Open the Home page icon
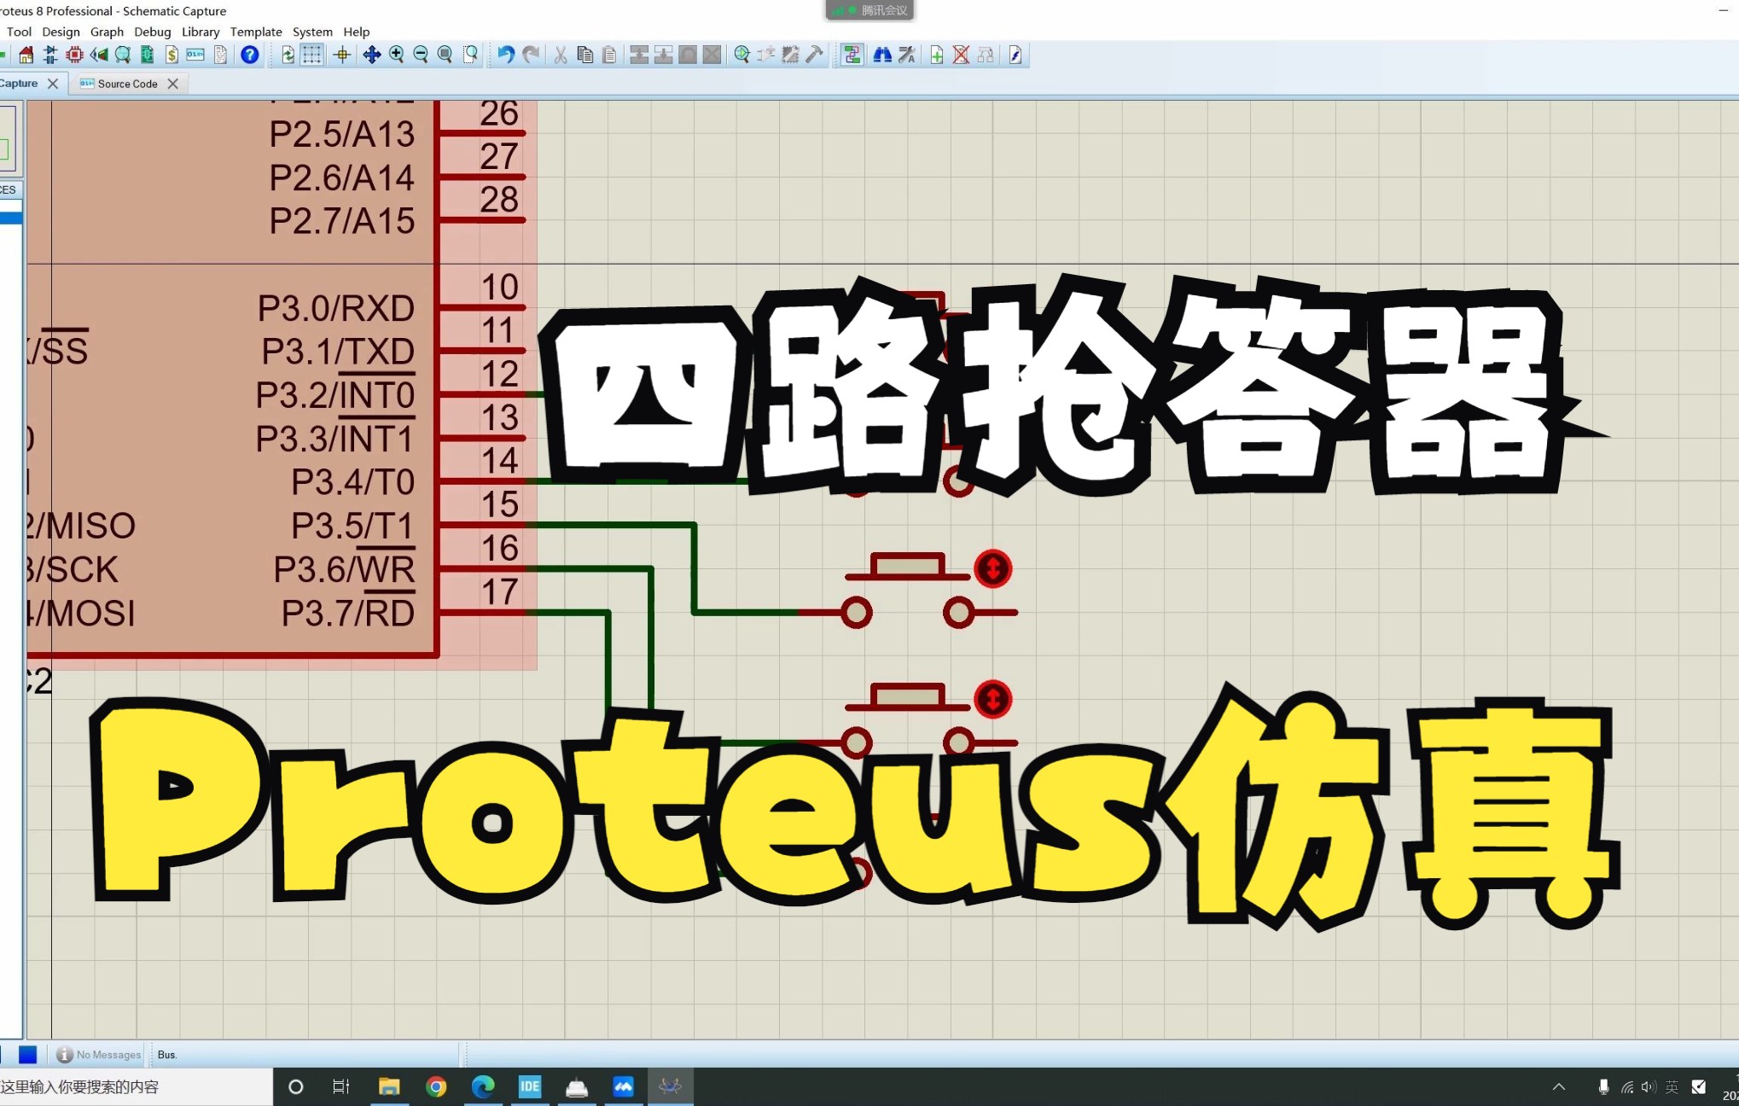Screen dimensions: 1739x1106 26,55
